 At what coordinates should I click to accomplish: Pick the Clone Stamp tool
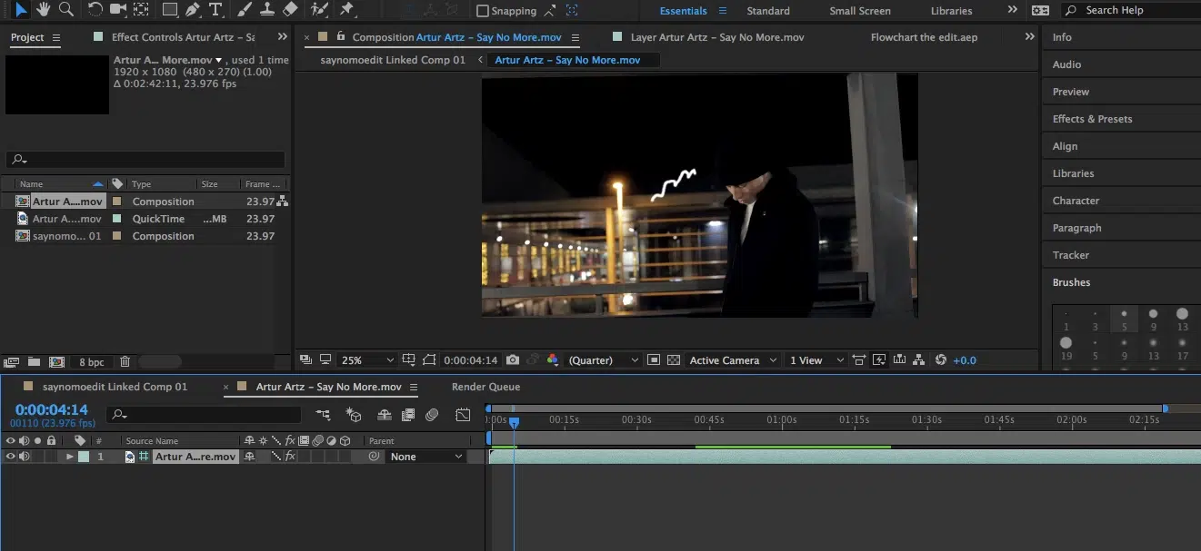[x=267, y=9]
